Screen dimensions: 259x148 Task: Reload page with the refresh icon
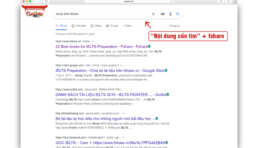click(171, 1)
